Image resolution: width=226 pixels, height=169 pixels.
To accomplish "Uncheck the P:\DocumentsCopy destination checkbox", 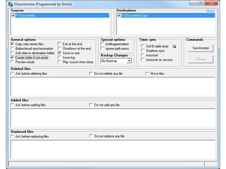I will [x=119, y=16].
